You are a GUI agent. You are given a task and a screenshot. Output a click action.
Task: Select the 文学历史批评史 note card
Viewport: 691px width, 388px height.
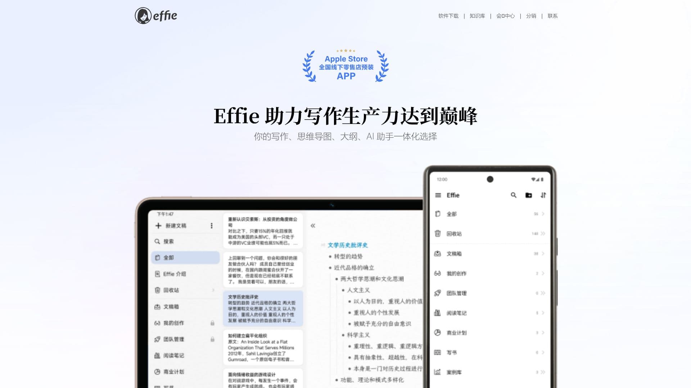[x=263, y=309]
